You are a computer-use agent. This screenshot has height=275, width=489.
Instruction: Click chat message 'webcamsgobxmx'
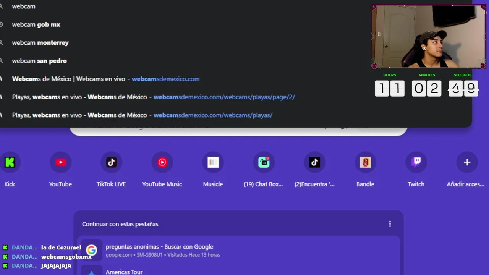coord(66,257)
